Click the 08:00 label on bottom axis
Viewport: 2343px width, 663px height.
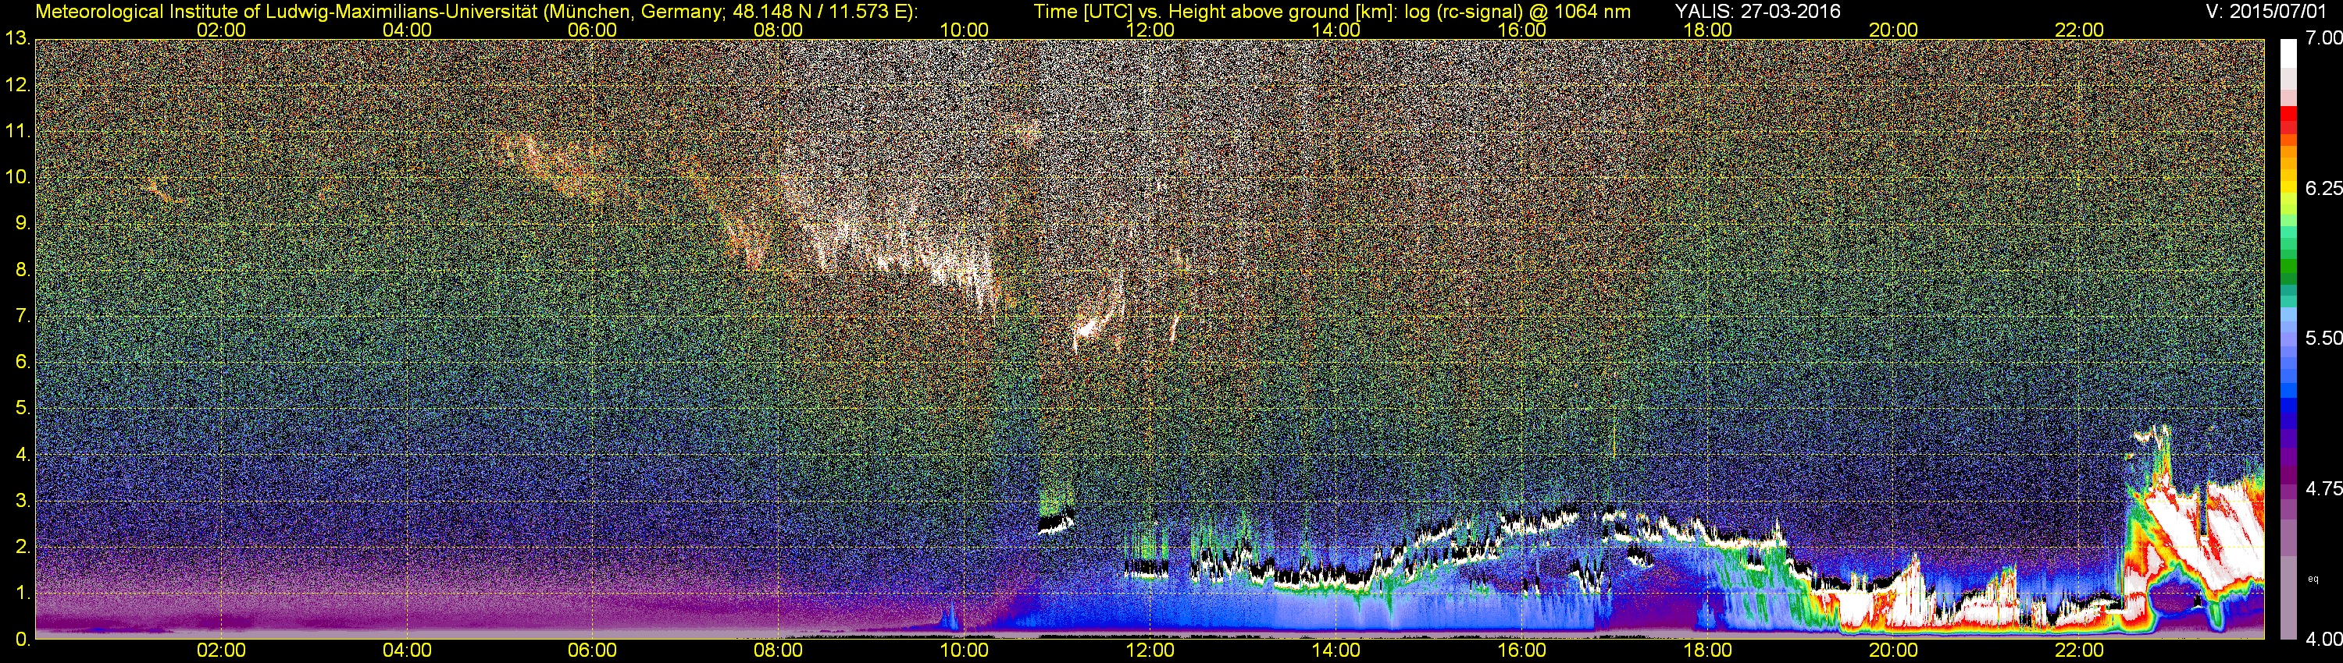779,651
